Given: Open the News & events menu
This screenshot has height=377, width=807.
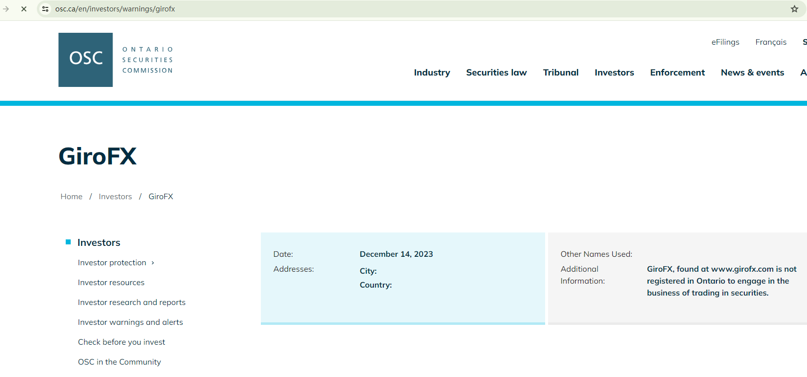Looking at the screenshot, I should click(752, 73).
